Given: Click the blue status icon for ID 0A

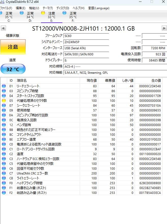Looking at the screenshot, I should point(4,115).
